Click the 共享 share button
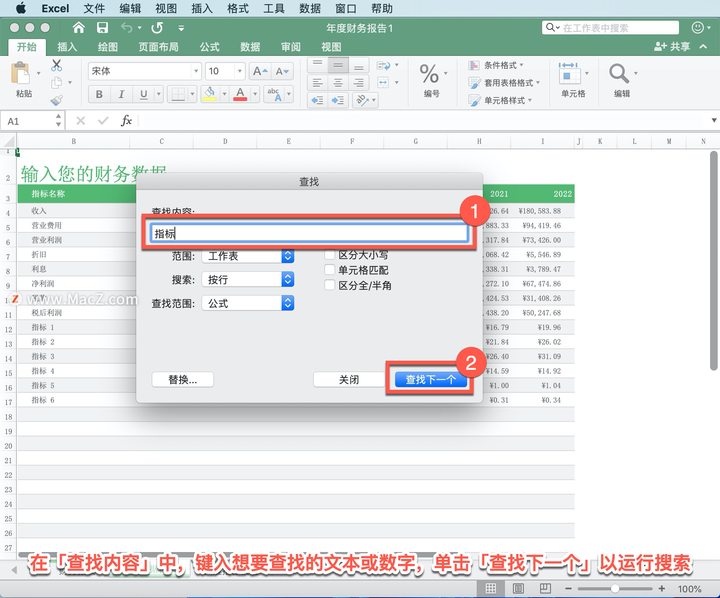The width and height of the screenshot is (720, 598). tap(672, 47)
